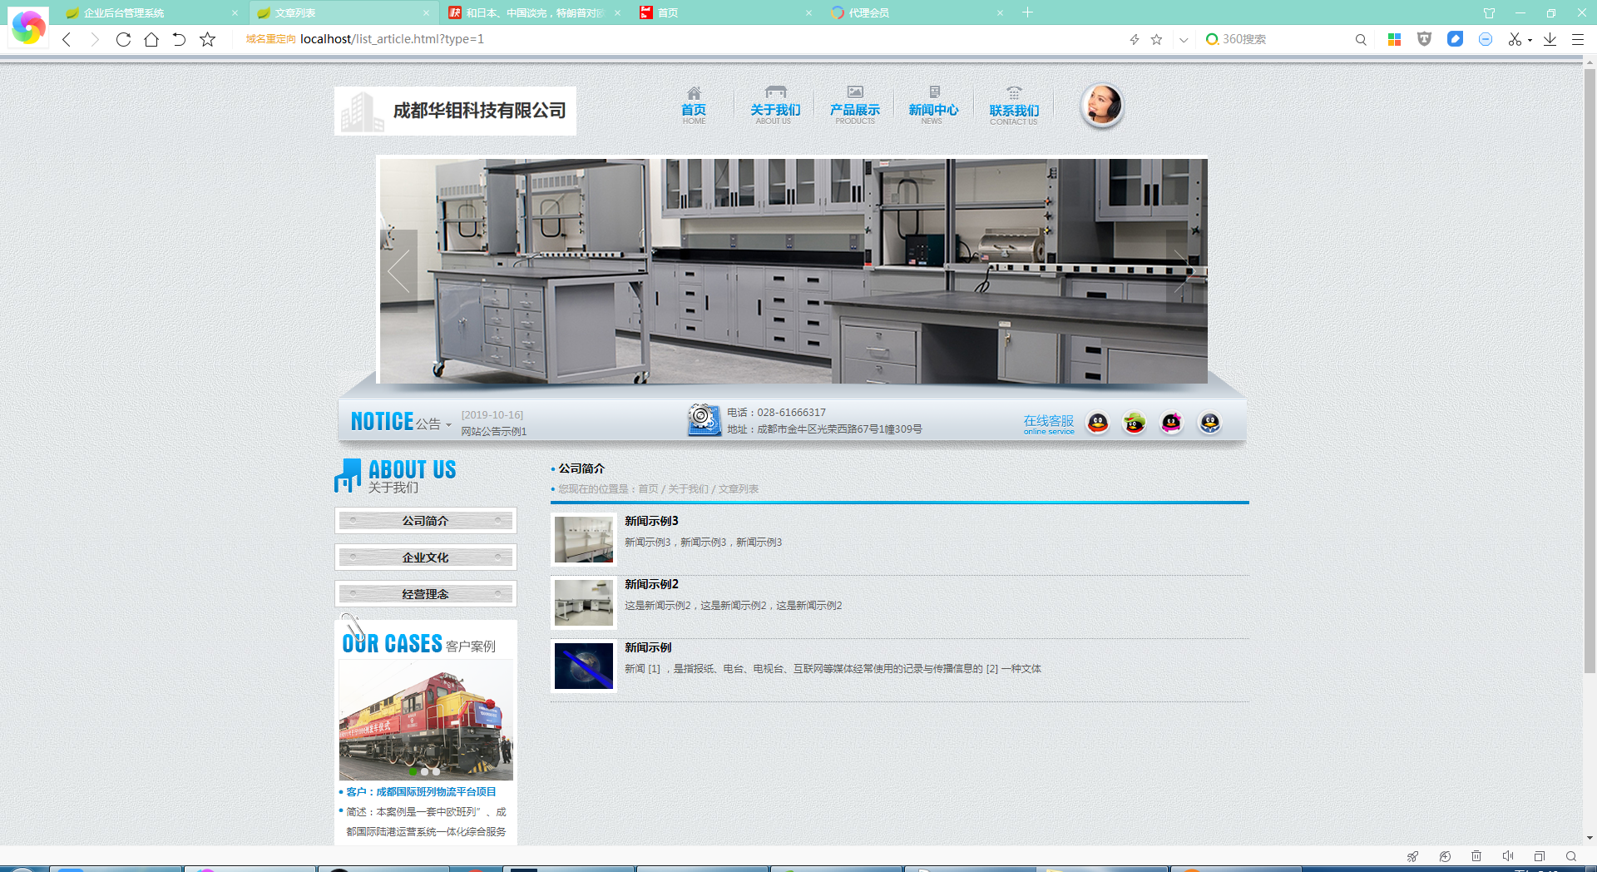Click the company logo 成都华钼科技有限公司
Viewport: 1597px width, 872px height.
pyautogui.click(x=455, y=111)
